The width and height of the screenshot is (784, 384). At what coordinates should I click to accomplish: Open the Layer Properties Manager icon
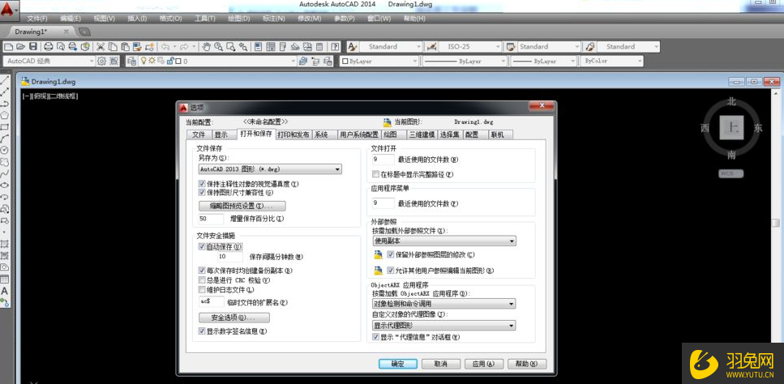point(131,61)
